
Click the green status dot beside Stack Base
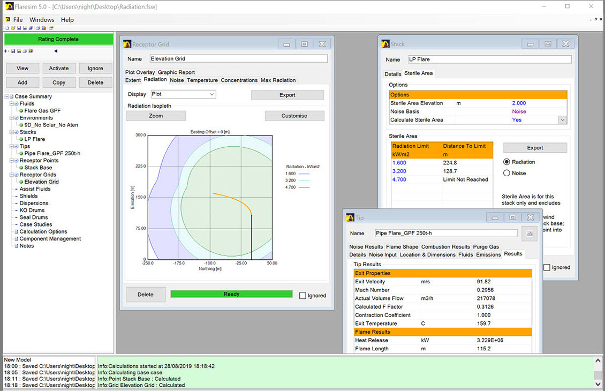pyautogui.click(x=21, y=168)
